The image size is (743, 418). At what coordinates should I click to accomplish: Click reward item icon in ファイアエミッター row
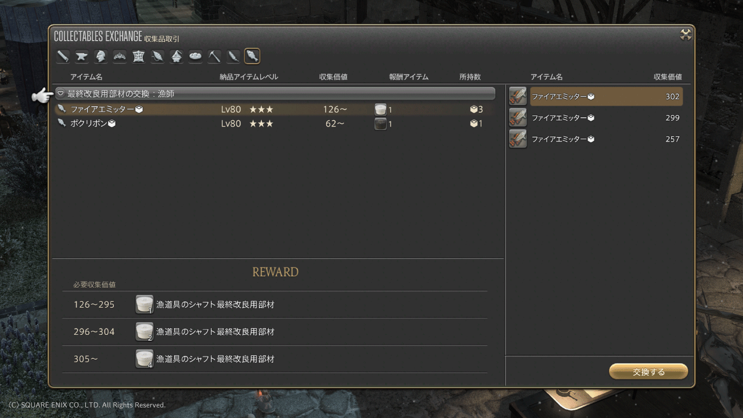380,109
